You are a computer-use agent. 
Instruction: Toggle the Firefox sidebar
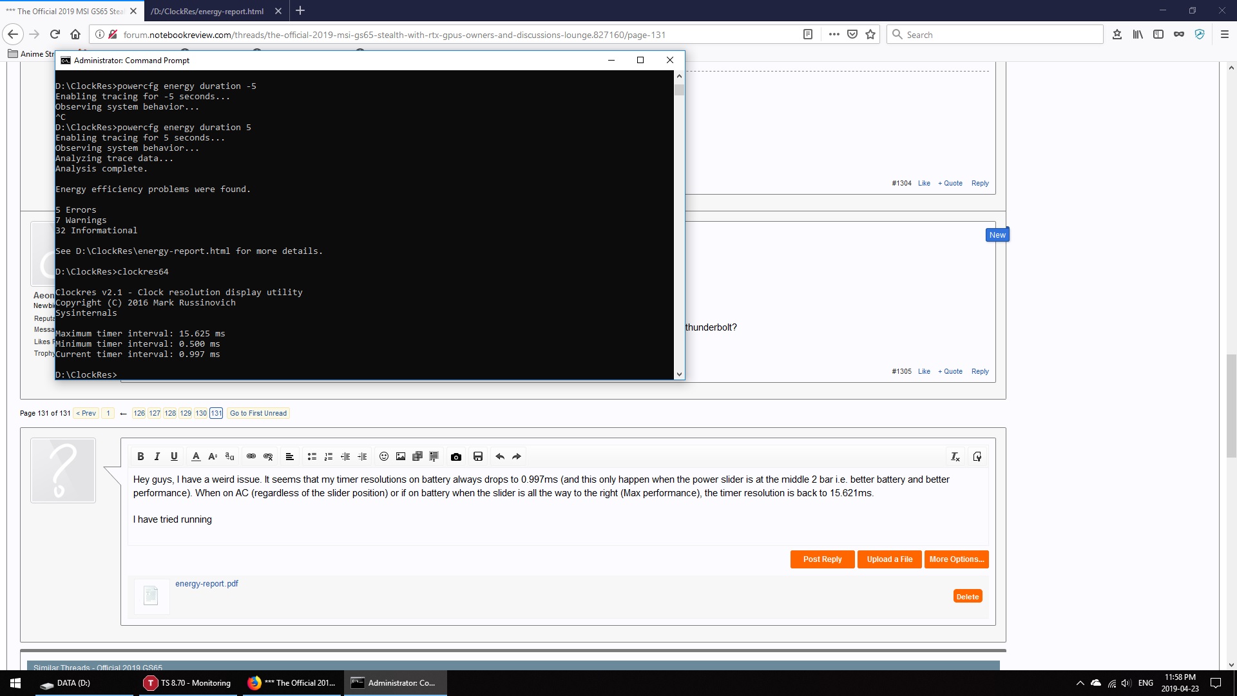[x=1158, y=34]
